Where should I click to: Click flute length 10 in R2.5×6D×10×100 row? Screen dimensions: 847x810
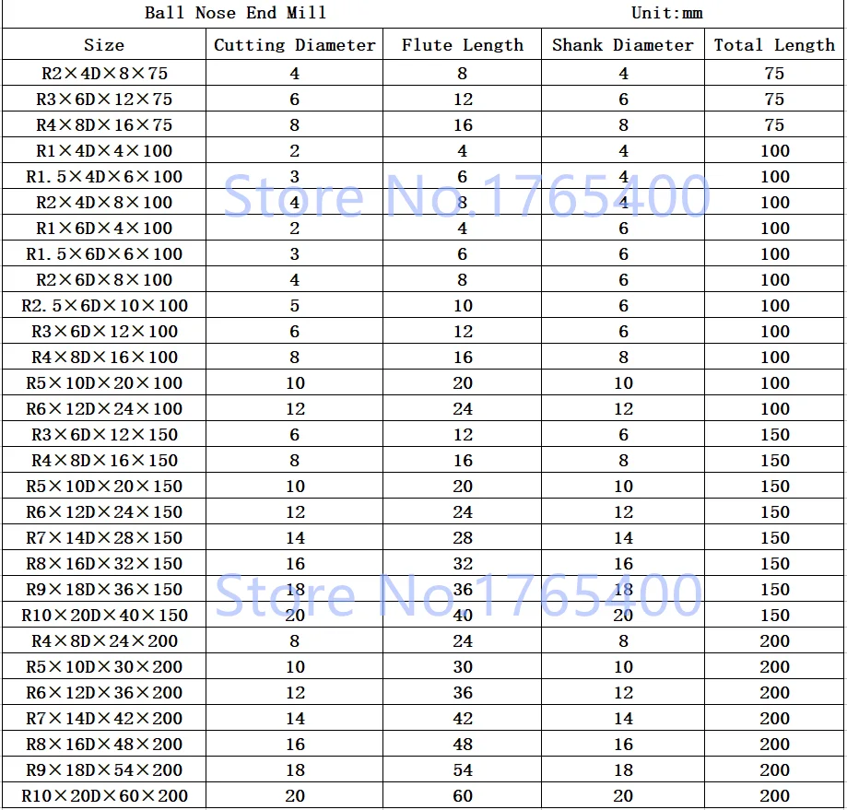click(x=463, y=306)
